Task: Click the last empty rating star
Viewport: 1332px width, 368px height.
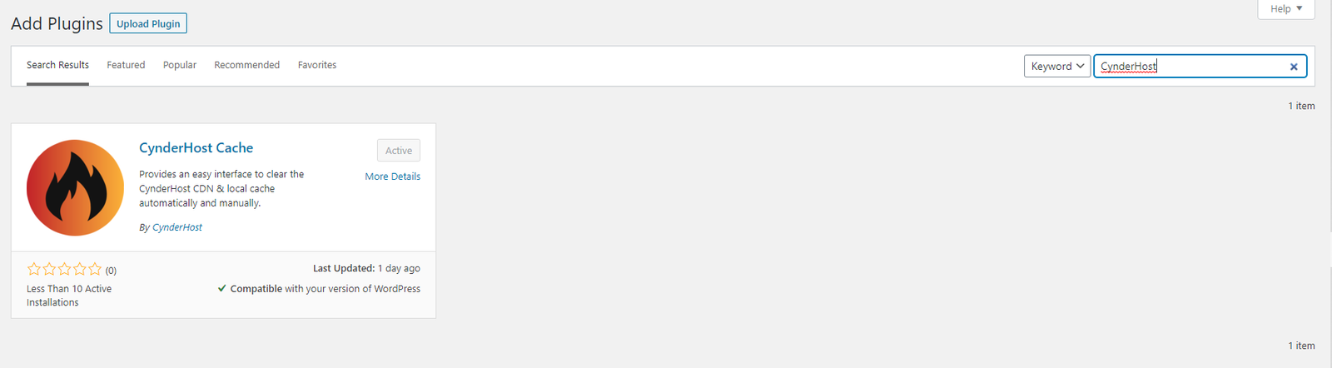Action: click(x=95, y=269)
